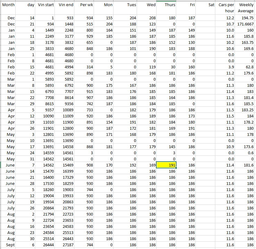Select the Thurs column header cell

[166, 5]
